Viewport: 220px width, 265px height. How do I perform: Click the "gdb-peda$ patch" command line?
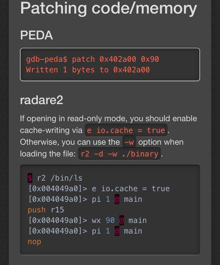click(x=92, y=59)
